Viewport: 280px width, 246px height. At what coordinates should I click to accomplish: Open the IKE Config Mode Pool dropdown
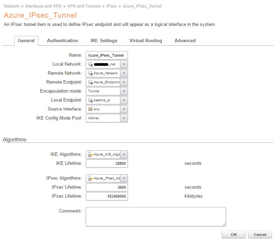(124, 118)
